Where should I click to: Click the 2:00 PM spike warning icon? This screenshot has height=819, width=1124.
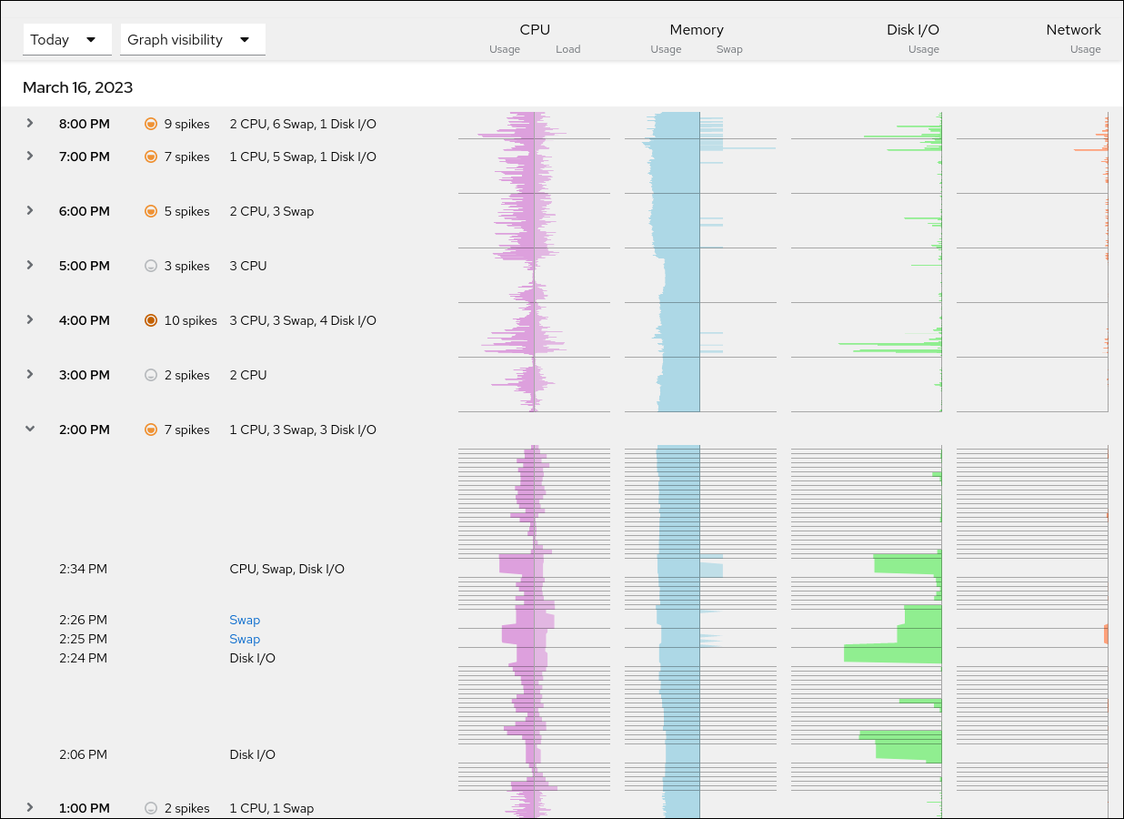151,430
